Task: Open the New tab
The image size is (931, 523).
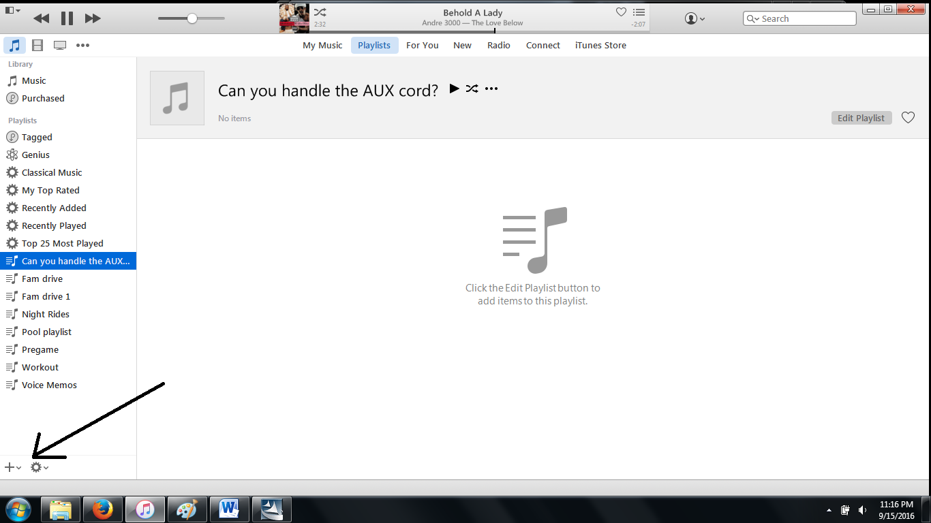Action: tap(462, 46)
